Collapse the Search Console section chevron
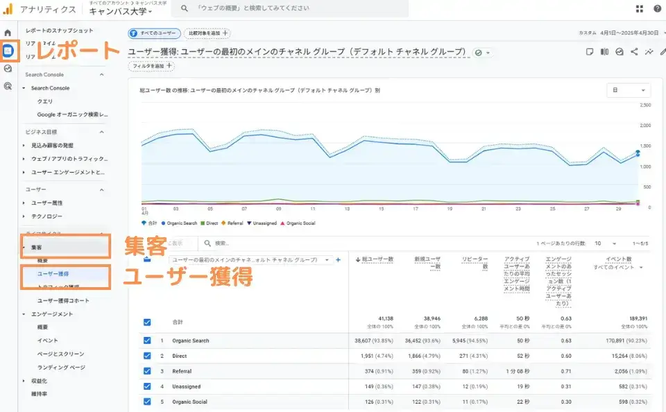 (102, 75)
